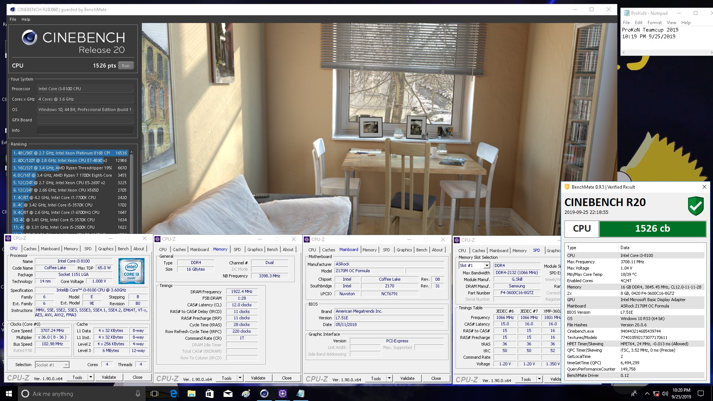The height and width of the screenshot is (401, 713).
Task: Close the BenchMate Verified Result window
Action: [704, 187]
